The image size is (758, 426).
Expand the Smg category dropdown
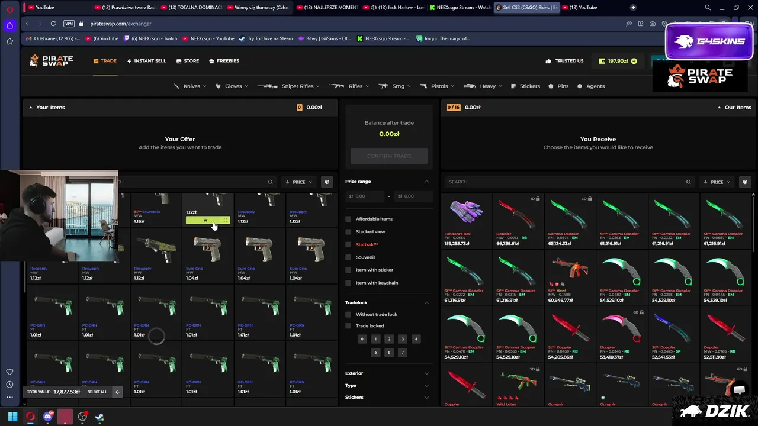point(395,86)
